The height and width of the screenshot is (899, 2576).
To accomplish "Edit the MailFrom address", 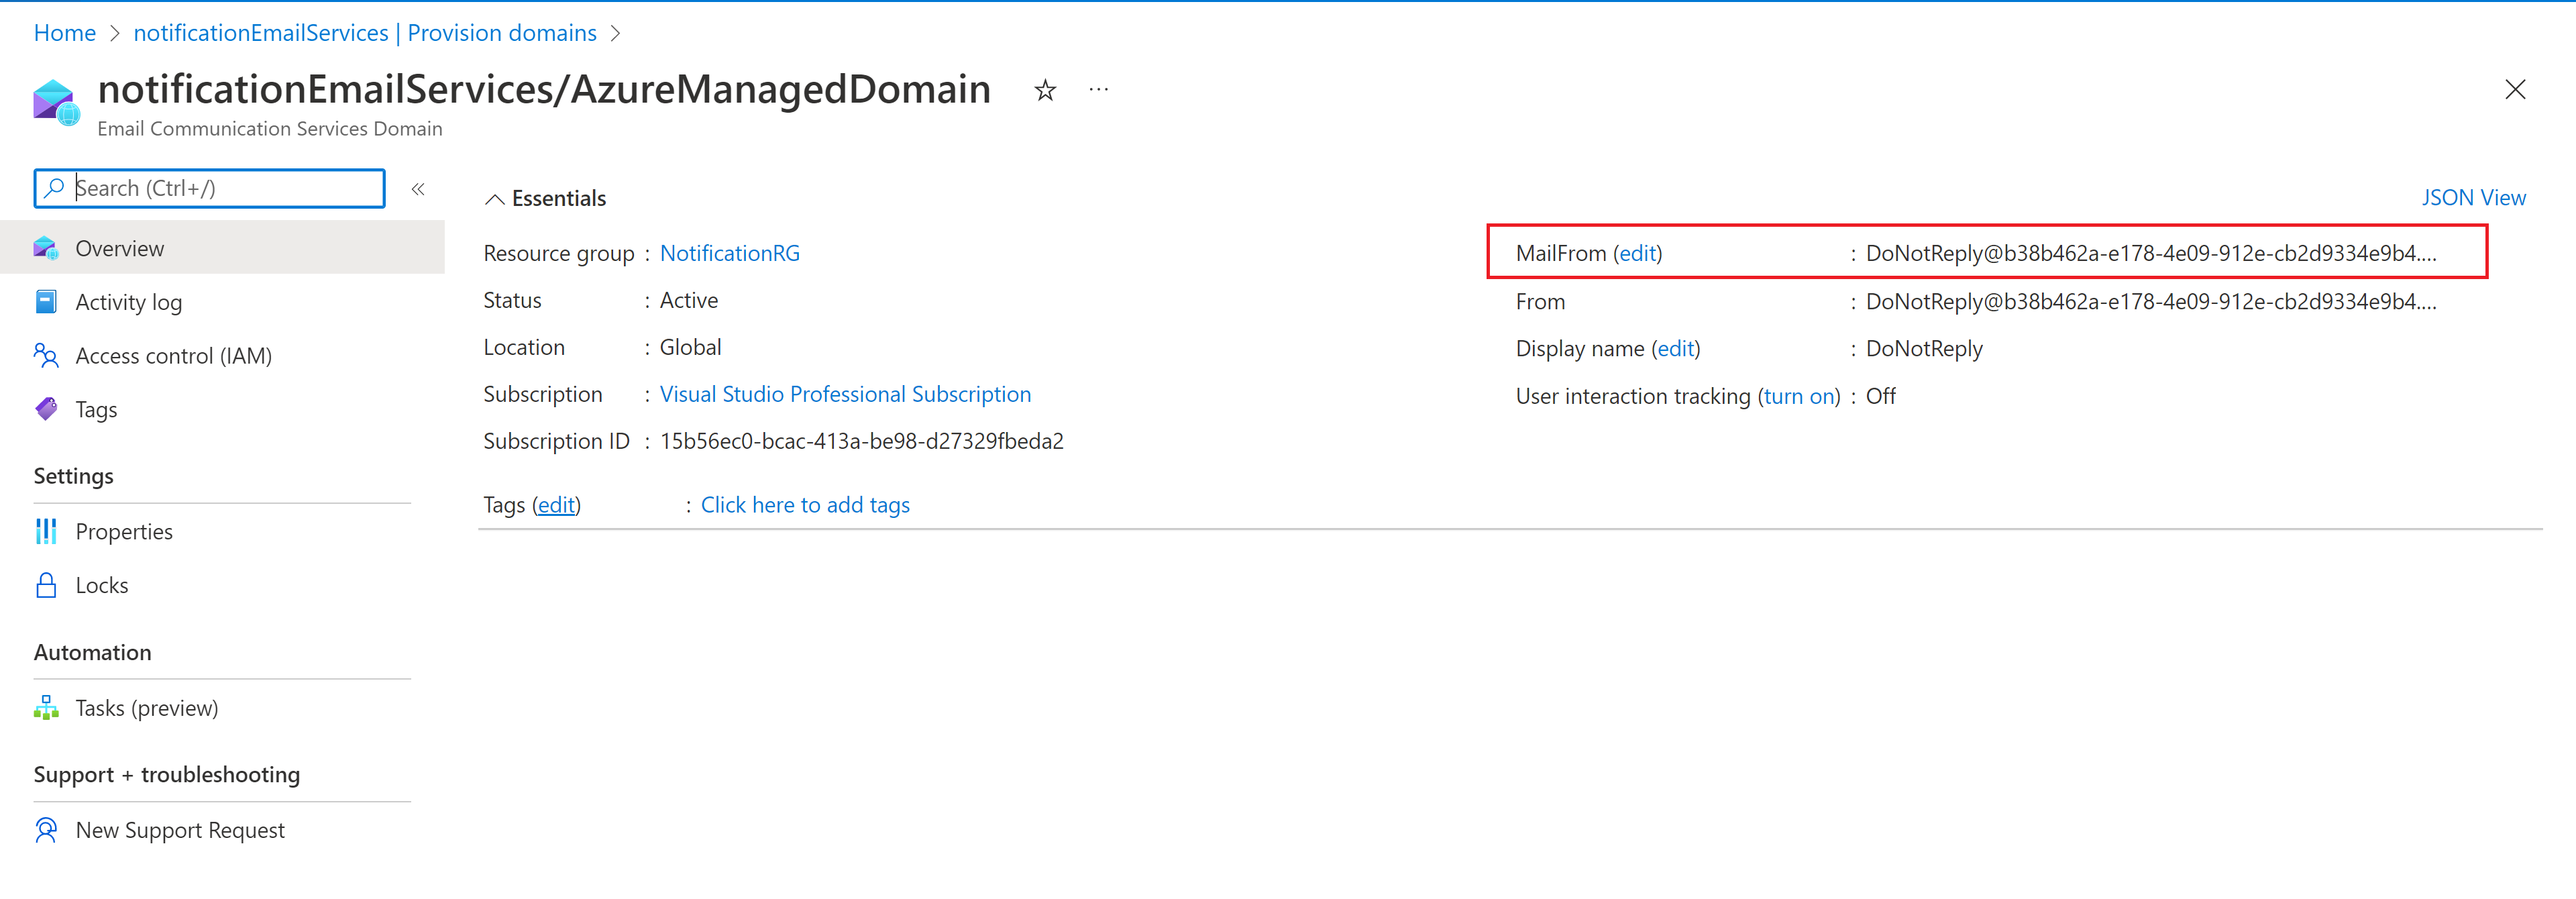I will tap(1637, 253).
